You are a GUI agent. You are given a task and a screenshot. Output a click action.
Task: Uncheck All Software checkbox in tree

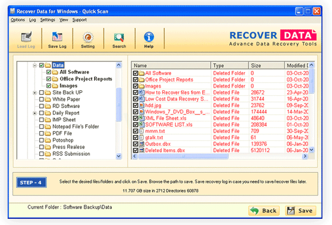click(x=48, y=72)
